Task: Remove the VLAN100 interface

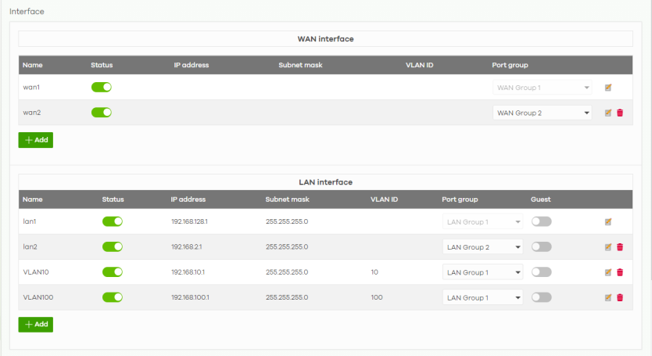Action: click(620, 297)
